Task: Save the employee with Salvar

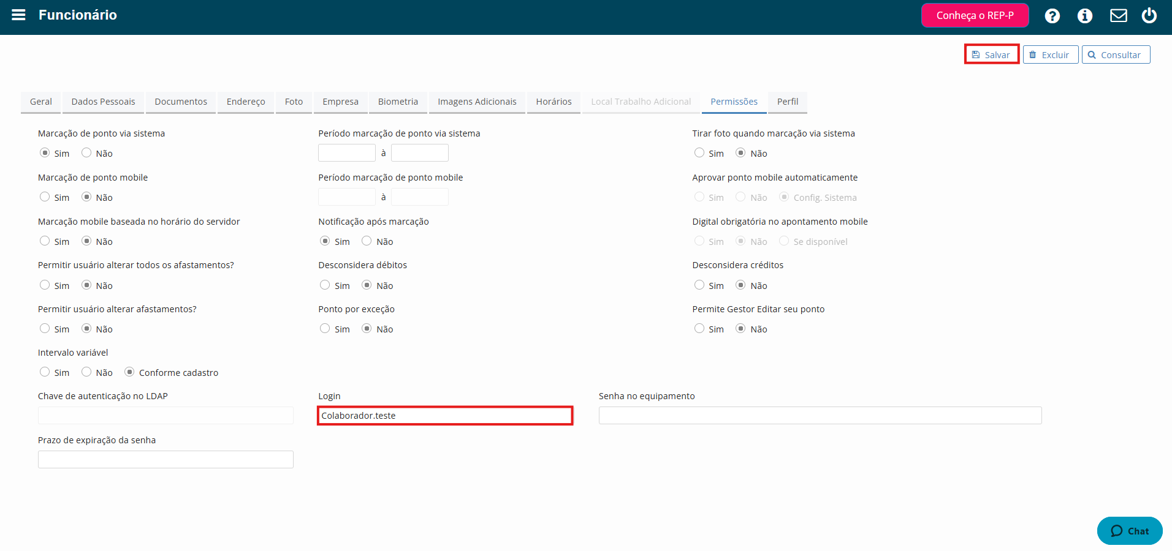Action: (x=991, y=54)
